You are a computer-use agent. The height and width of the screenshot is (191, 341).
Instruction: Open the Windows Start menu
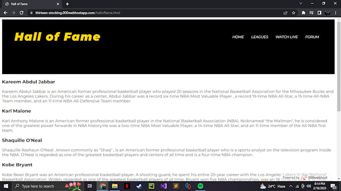click(x=6, y=186)
